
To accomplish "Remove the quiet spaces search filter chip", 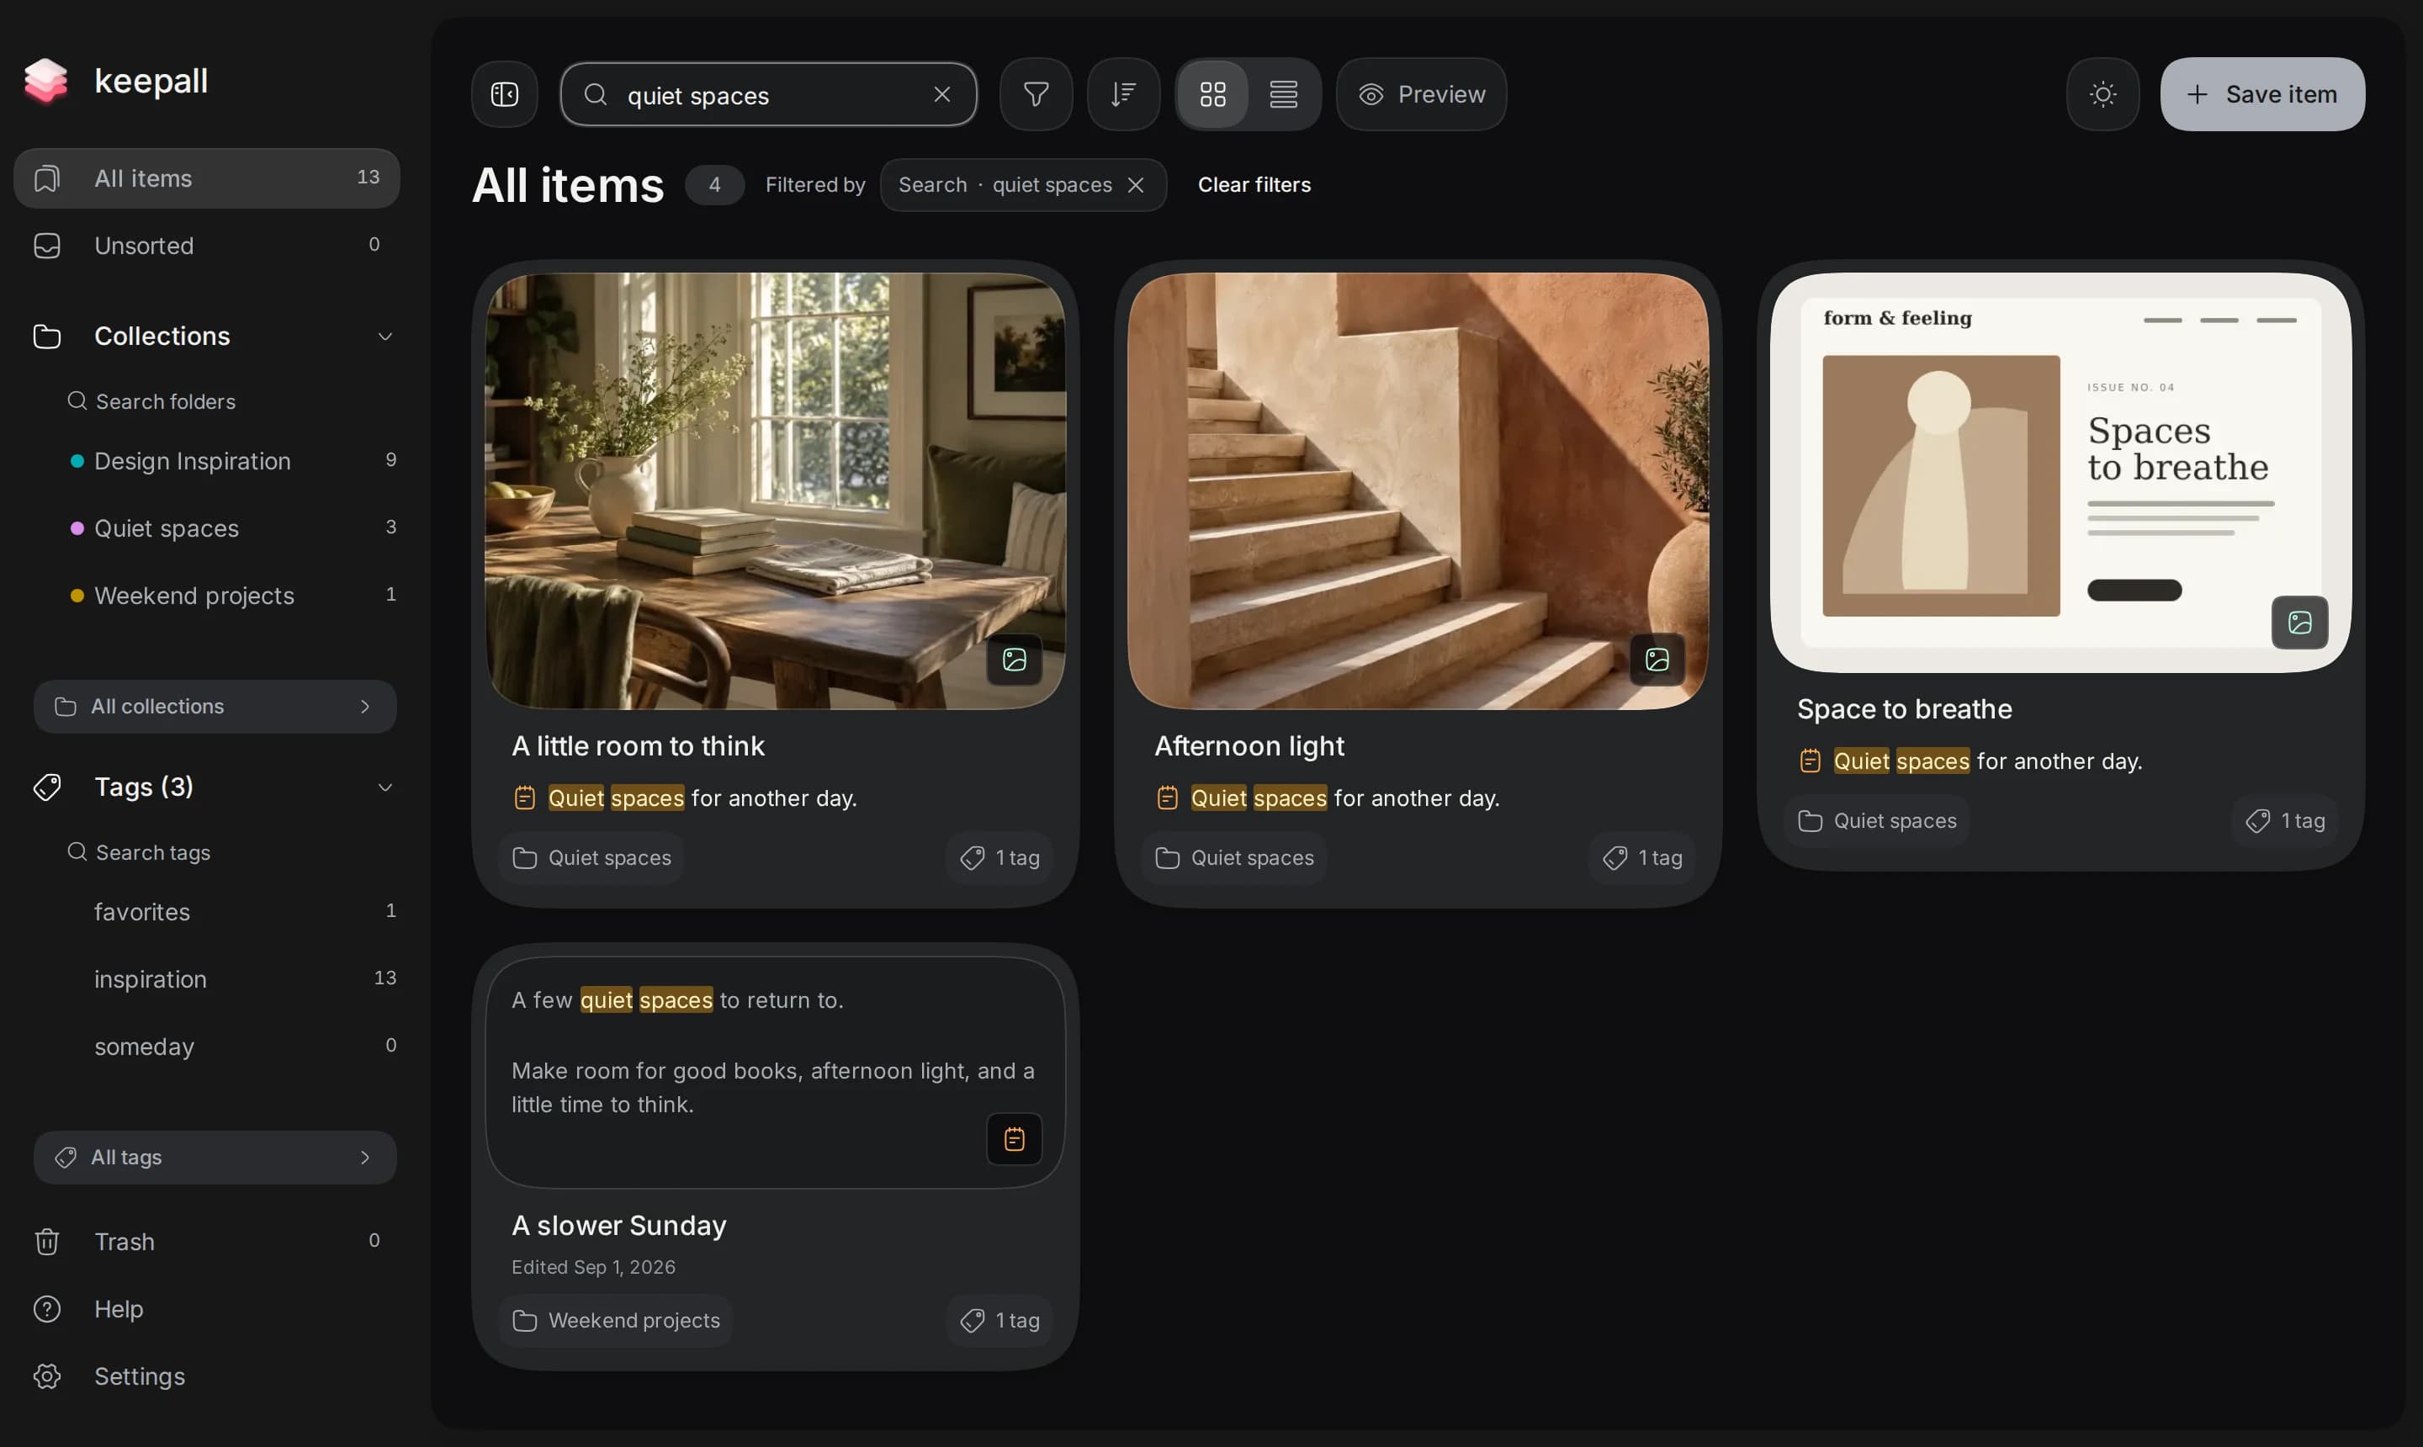I will pos(1135,185).
